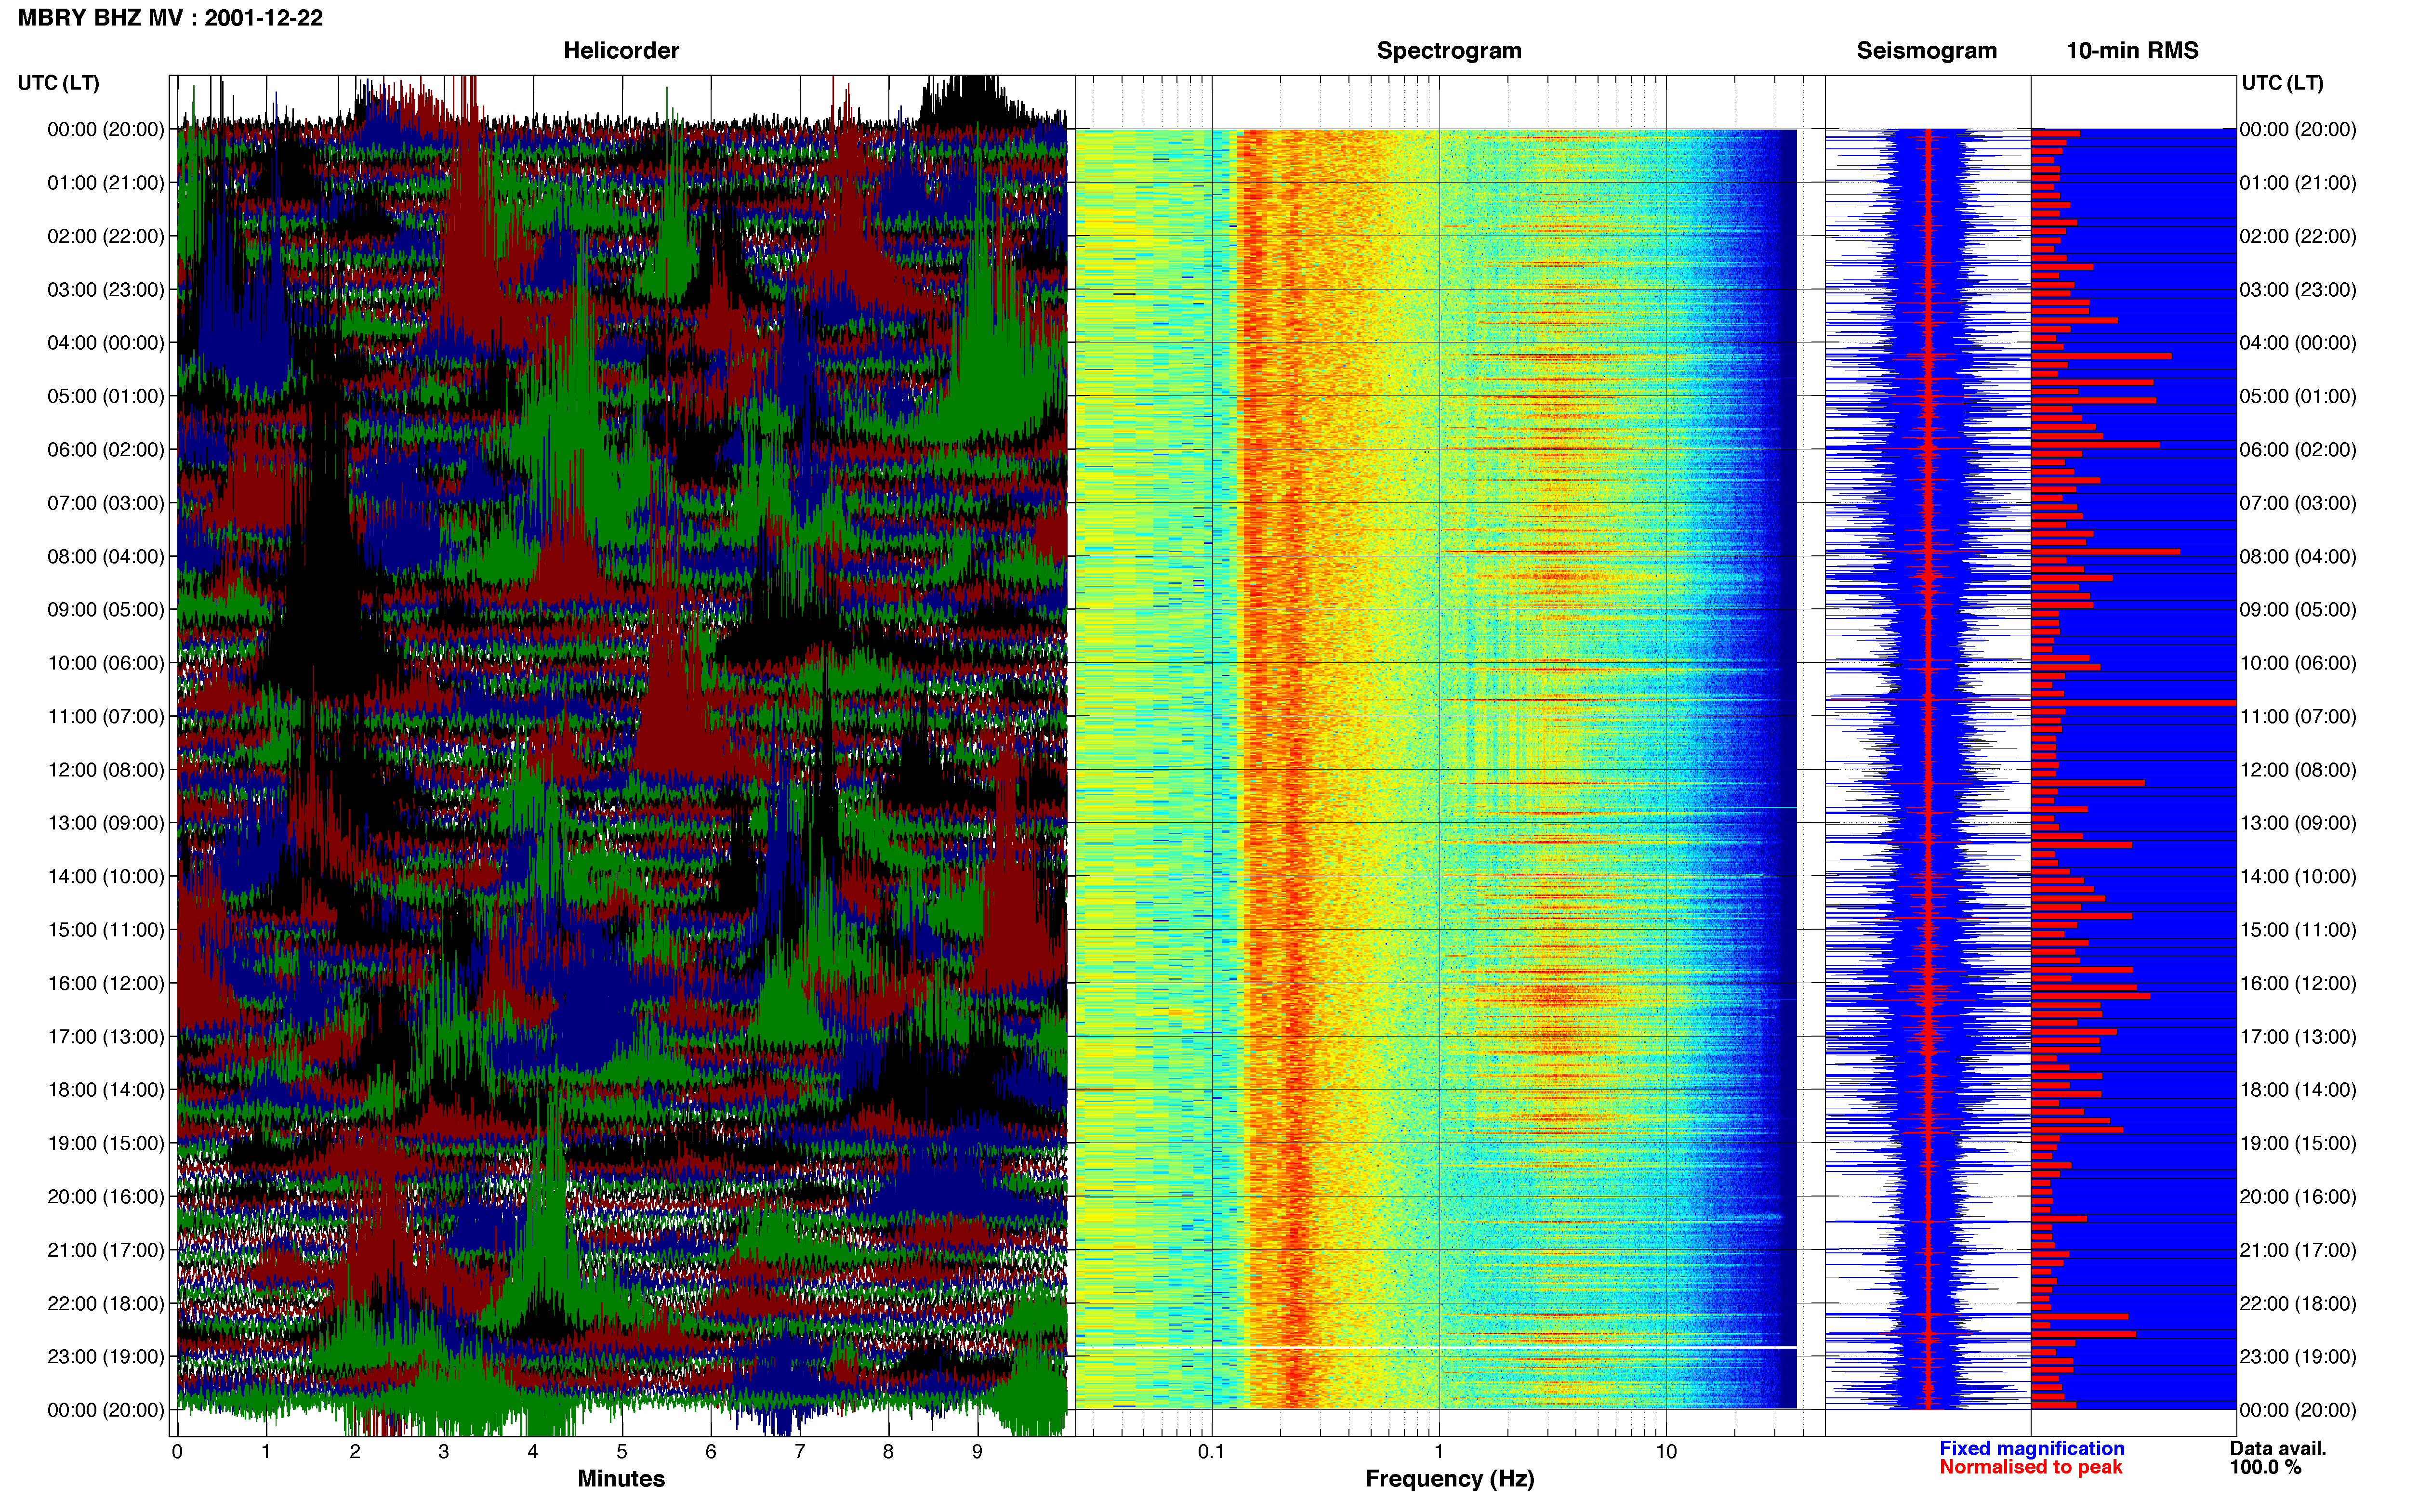Click the left '11:00 (07:00)' time label

coord(106,716)
